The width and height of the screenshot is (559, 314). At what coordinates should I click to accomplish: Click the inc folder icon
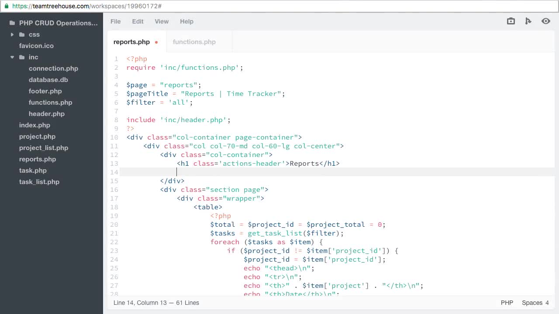[22, 57]
